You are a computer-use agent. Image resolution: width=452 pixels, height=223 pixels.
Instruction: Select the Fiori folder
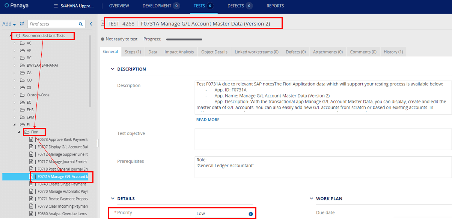35,132
